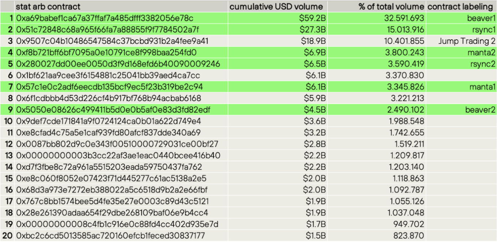Image resolution: width=497 pixels, height=242 pixels.
Task: Click the "stat arb contract" column header
Action: click(48, 7)
